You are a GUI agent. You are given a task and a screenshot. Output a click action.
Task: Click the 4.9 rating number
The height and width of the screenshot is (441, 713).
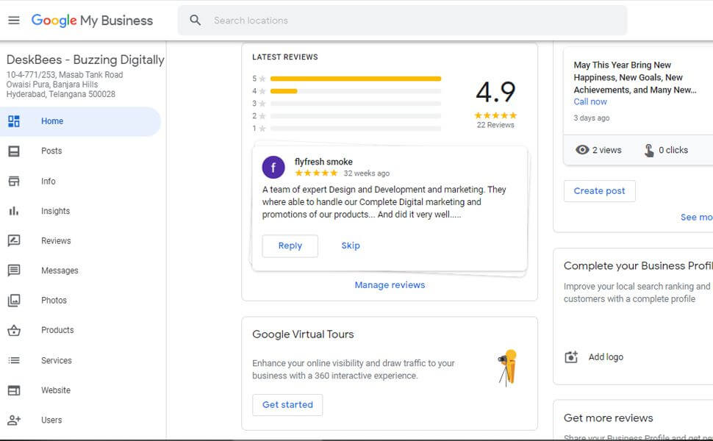(495, 93)
